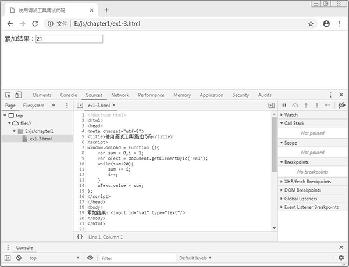Open the console context dropdown top
Screen dimensions: 349x267
[54, 258]
